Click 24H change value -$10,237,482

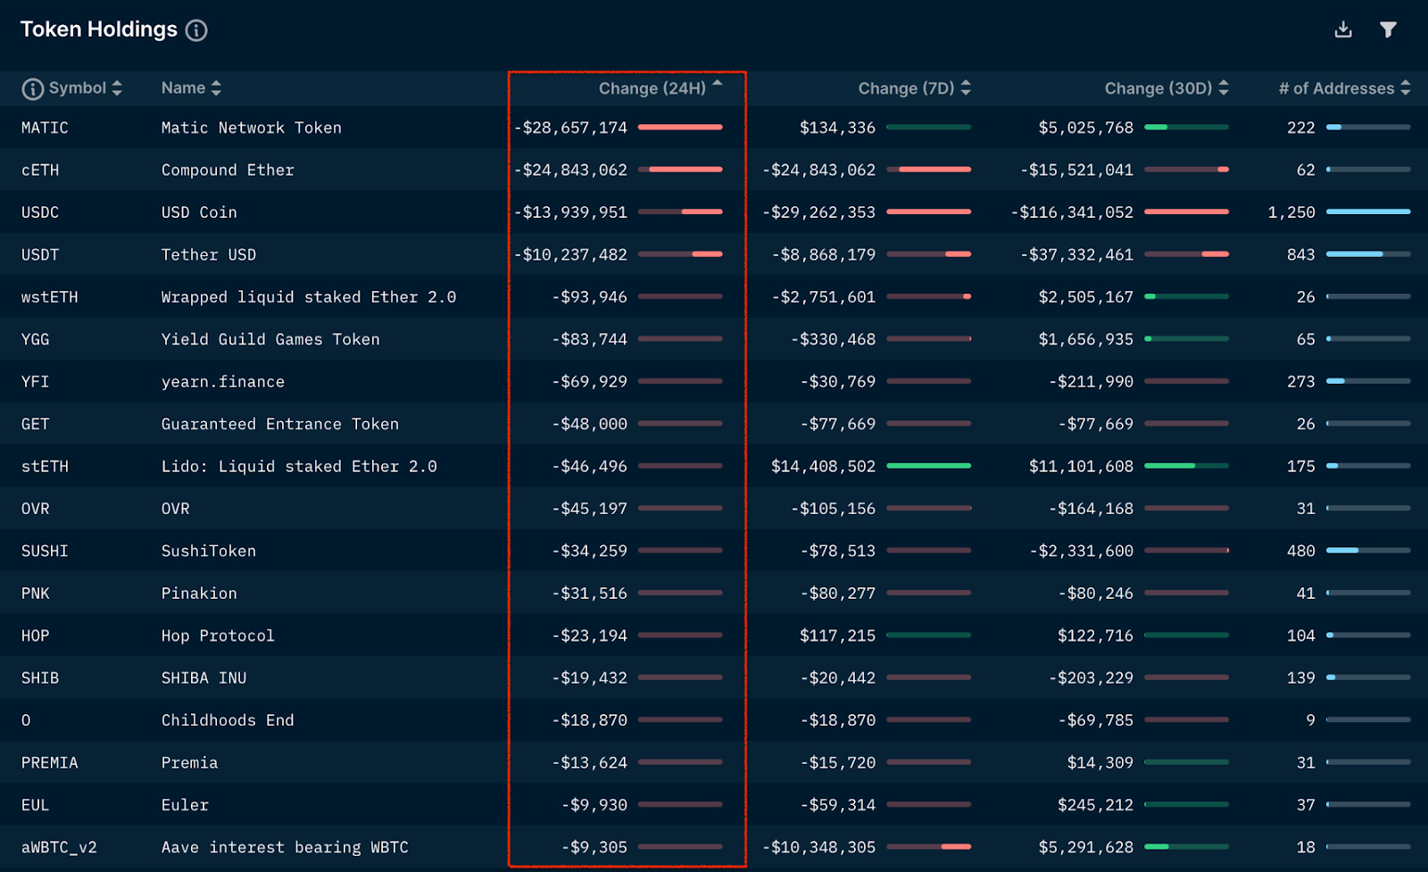pos(571,254)
